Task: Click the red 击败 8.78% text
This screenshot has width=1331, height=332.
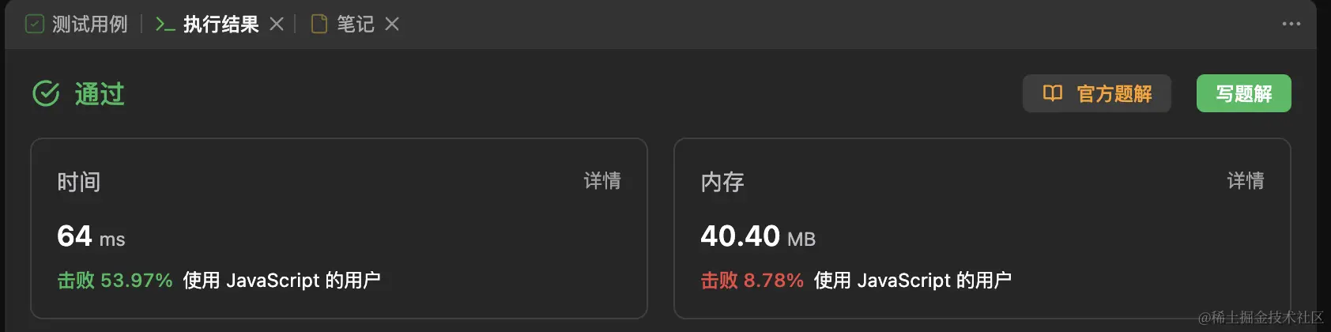Action: click(752, 281)
